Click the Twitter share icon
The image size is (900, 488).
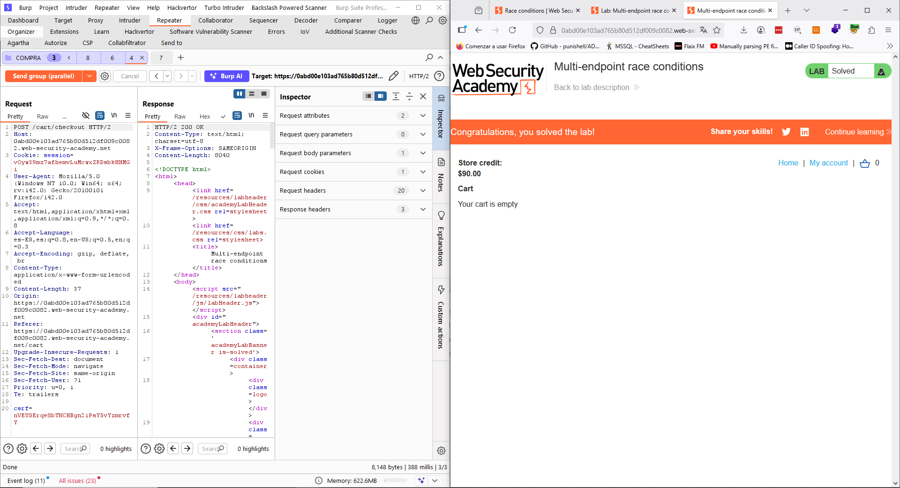(x=786, y=132)
